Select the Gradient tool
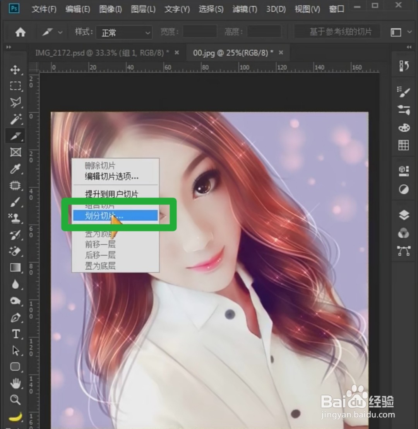This screenshot has height=429, width=418. click(15, 268)
